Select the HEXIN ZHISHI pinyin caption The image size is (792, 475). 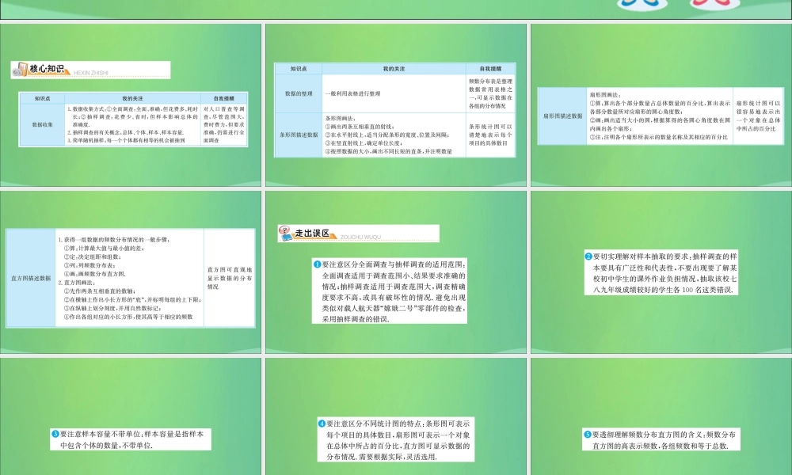[x=91, y=73]
